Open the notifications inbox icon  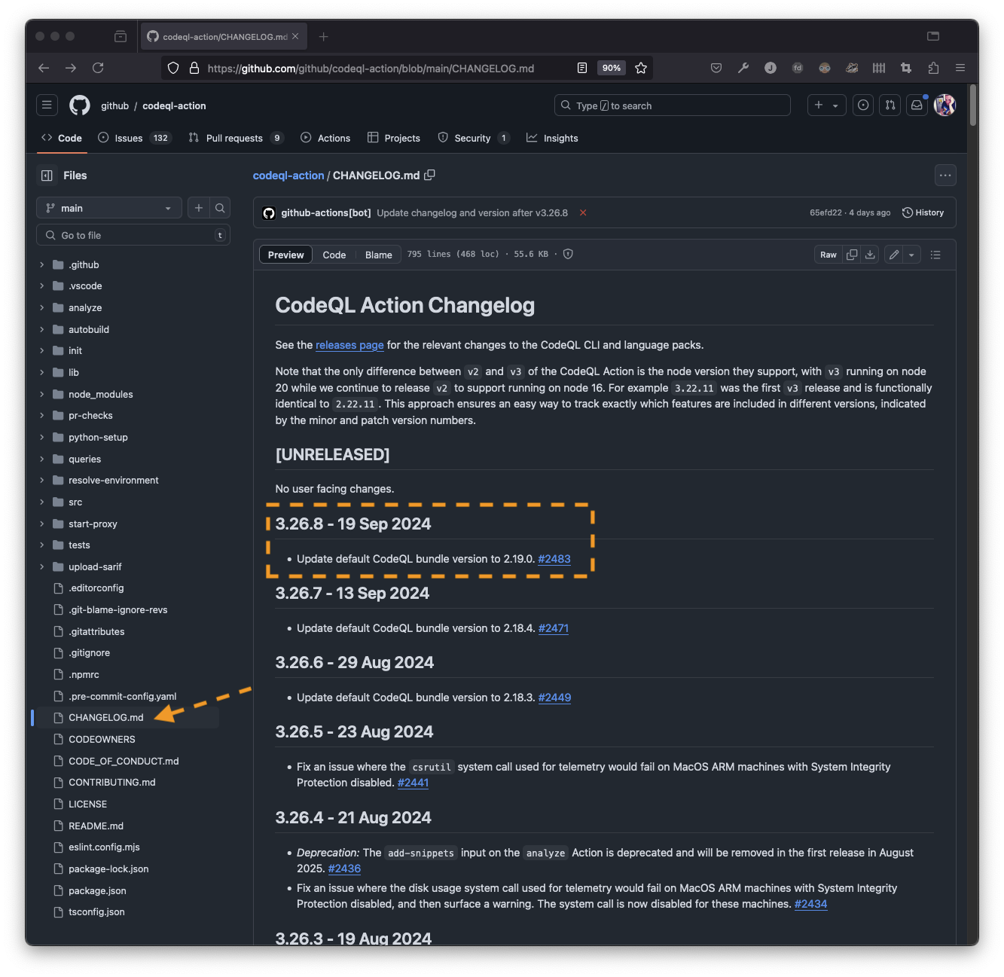click(x=917, y=105)
